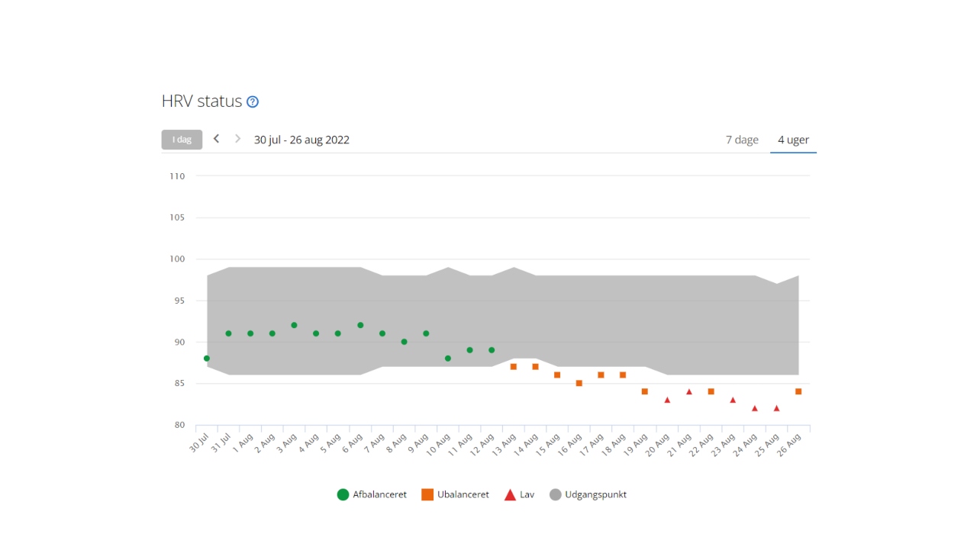The image size is (977, 534).
Task: Click the orange square for 13 Aug
Action: (514, 367)
